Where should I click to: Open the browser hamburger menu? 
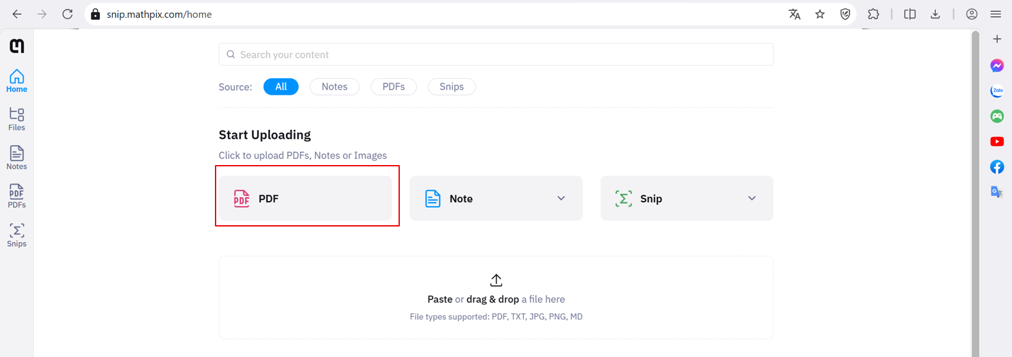995,14
